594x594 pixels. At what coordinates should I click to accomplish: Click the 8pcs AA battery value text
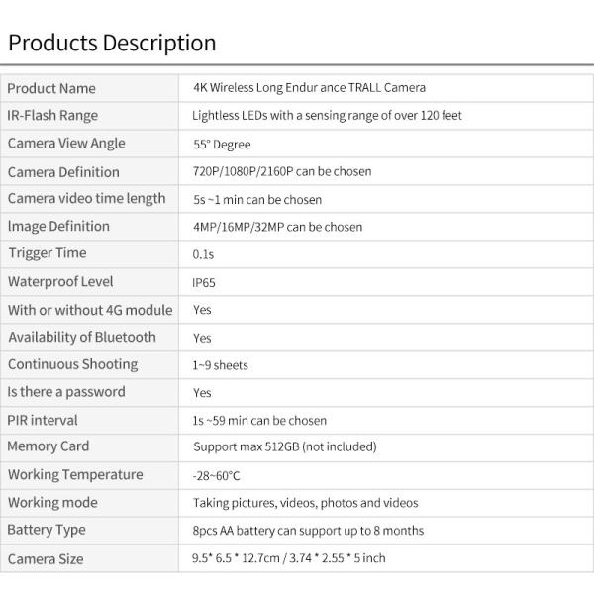coord(308,531)
